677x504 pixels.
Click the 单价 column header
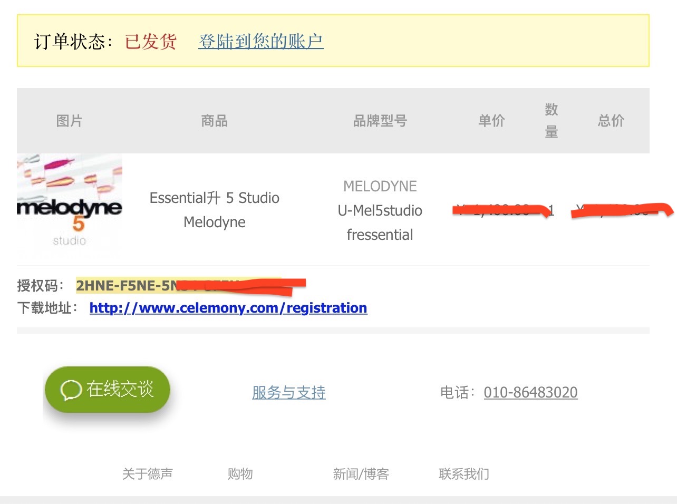[491, 121]
